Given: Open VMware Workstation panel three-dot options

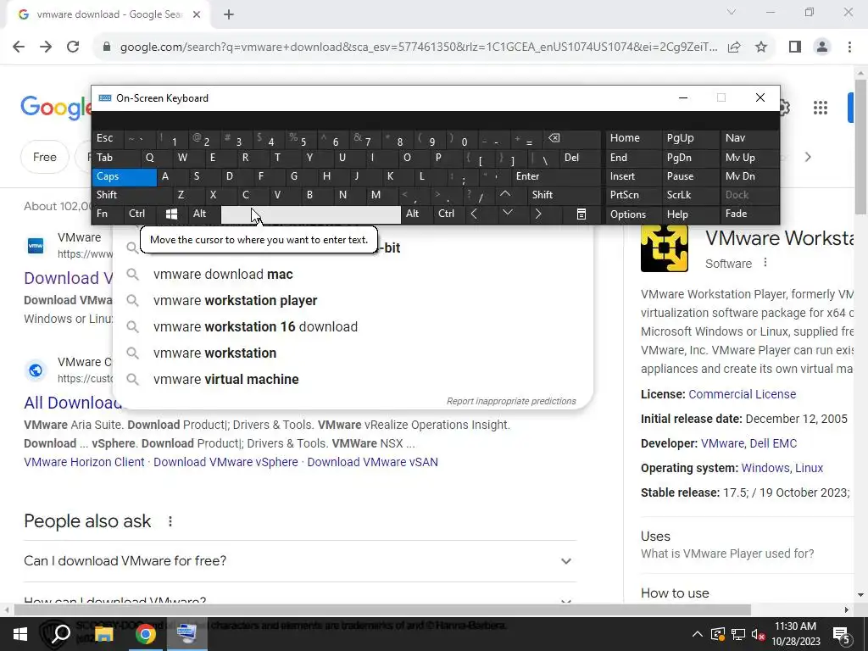Looking at the screenshot, I should 765,263.
